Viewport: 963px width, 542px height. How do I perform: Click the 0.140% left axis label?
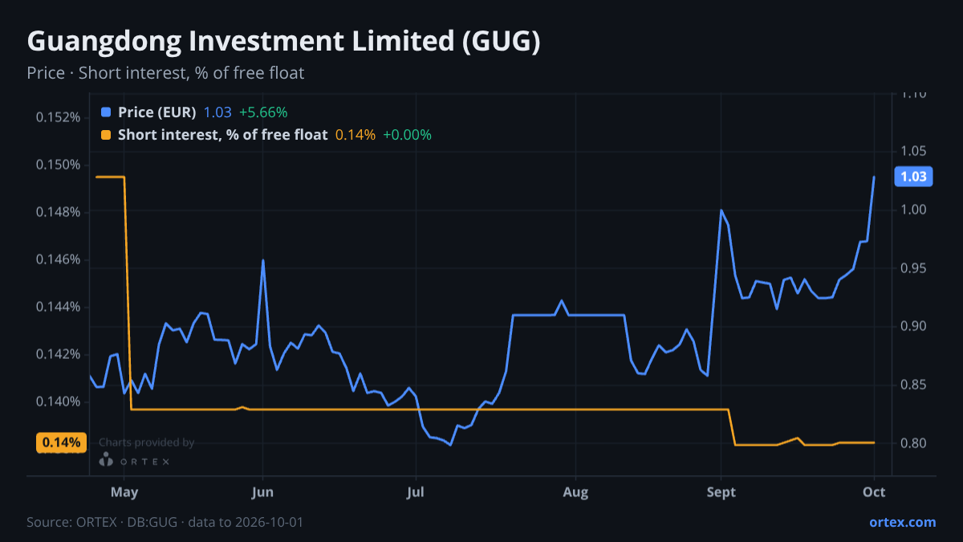[x=59, y=401]
